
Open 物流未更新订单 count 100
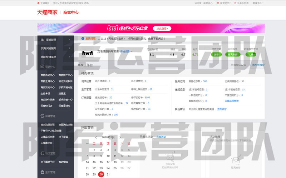pos(116,115)
